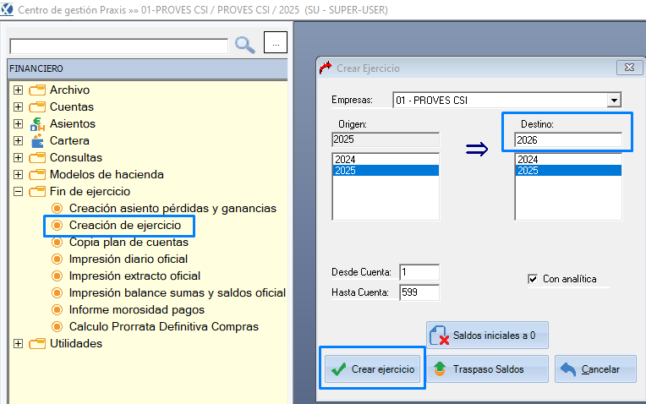The height and width of the screenshot is (404, 646).
Task: Click the Traspaso Saldos button
Action: (487, 369)
